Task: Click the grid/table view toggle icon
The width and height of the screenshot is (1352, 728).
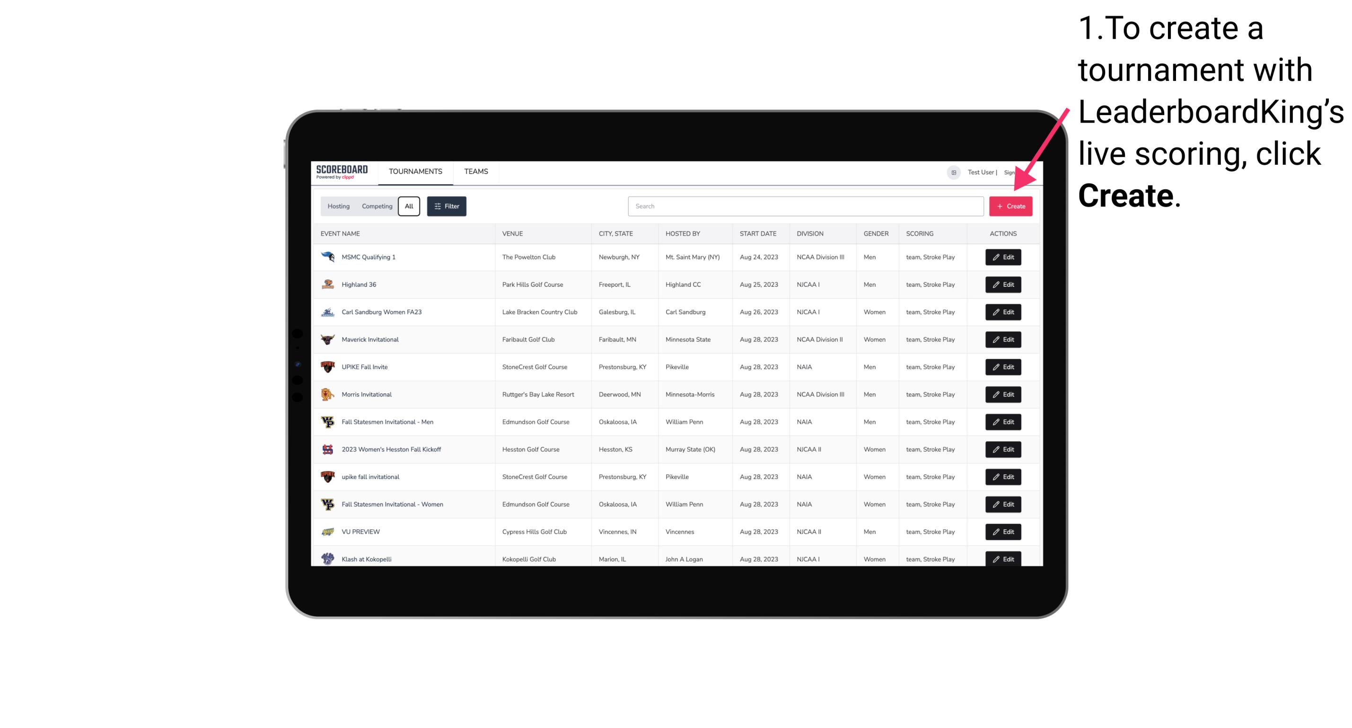Action: click(954, 172)
